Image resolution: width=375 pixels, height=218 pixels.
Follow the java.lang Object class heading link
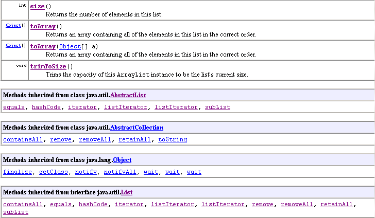[124, 160]
